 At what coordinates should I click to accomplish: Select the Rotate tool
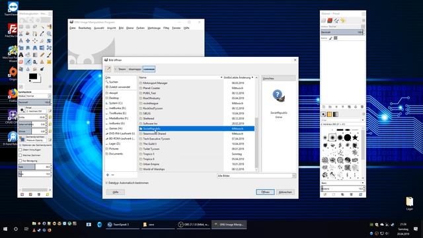[49, 41]
